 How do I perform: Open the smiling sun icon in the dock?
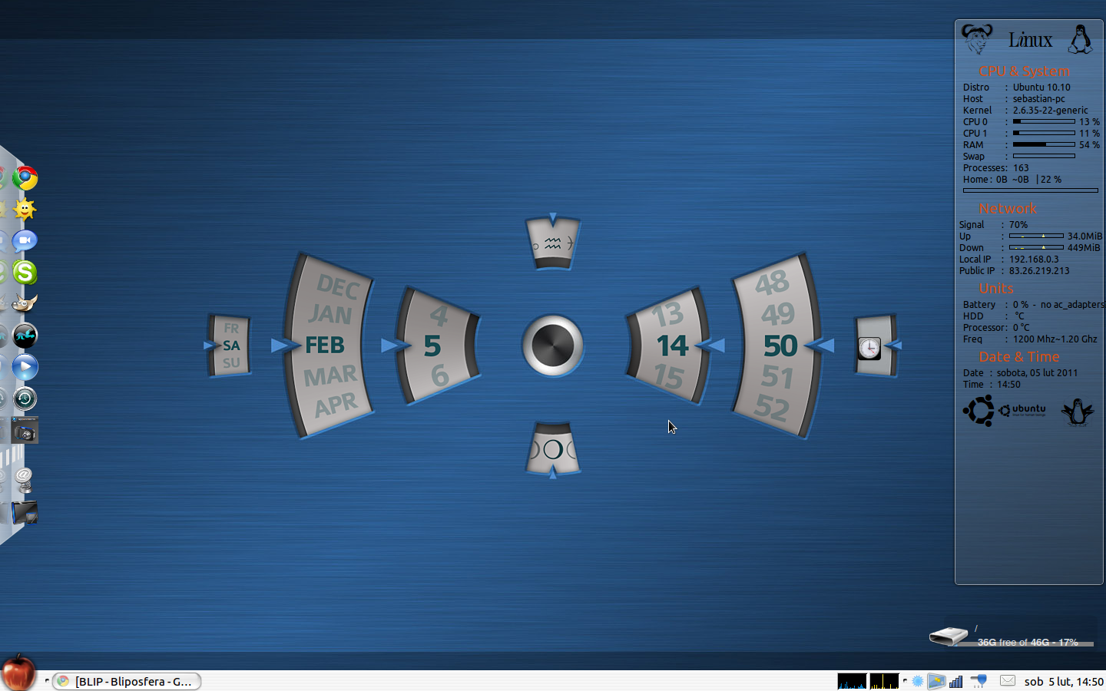click(25, 210)
